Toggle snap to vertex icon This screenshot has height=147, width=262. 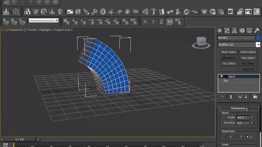tap(83, 22)
